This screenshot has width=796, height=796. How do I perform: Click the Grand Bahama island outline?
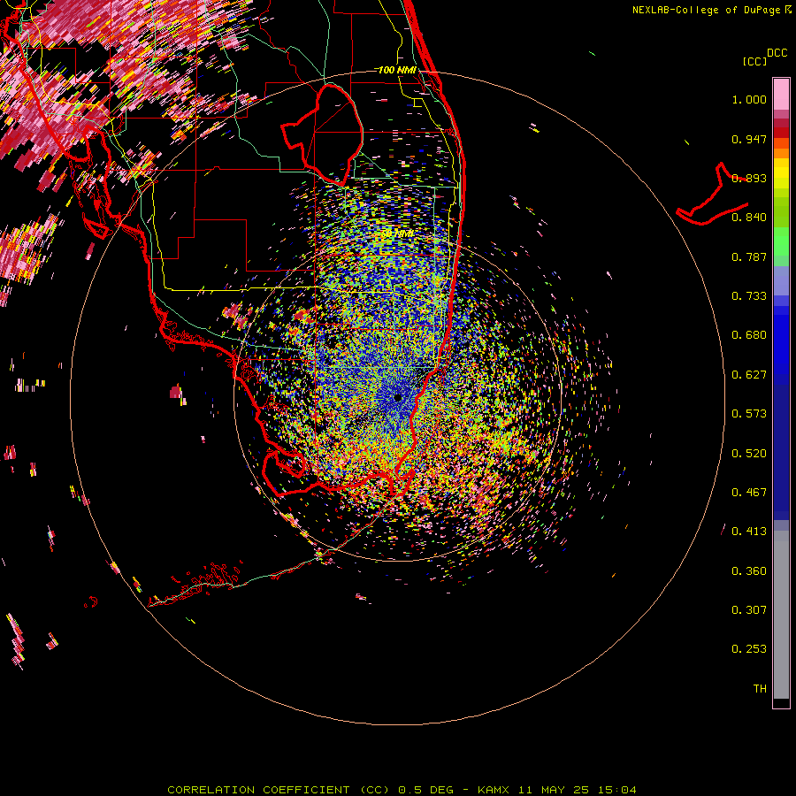click(x=712, y=195)
